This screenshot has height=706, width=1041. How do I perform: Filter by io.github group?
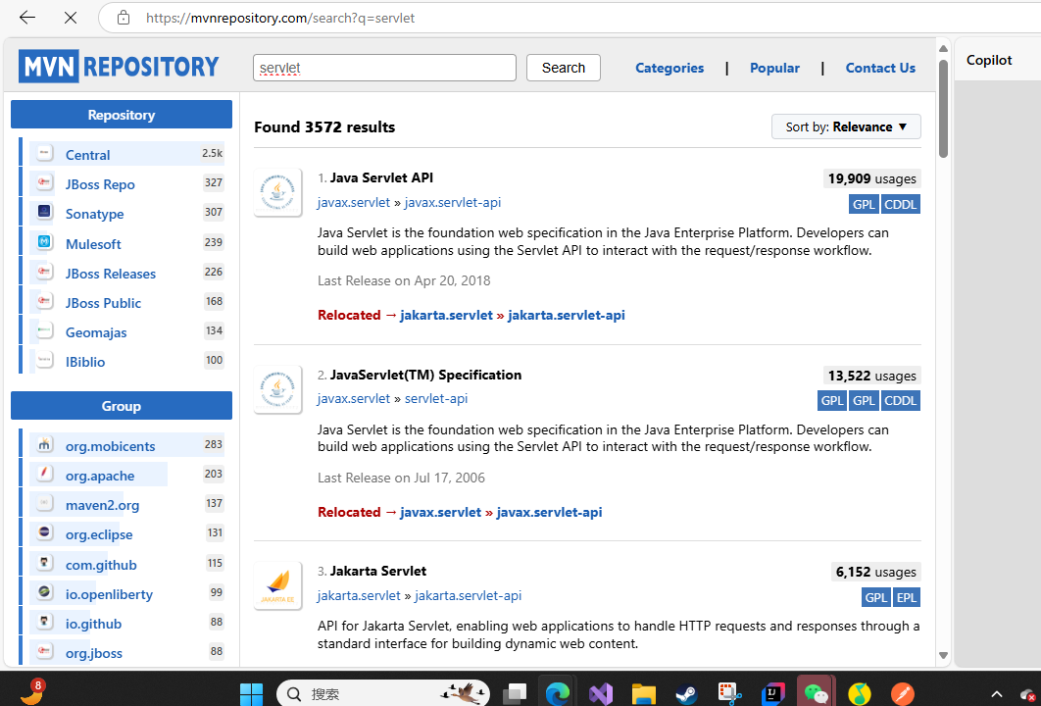pos(93,624)
